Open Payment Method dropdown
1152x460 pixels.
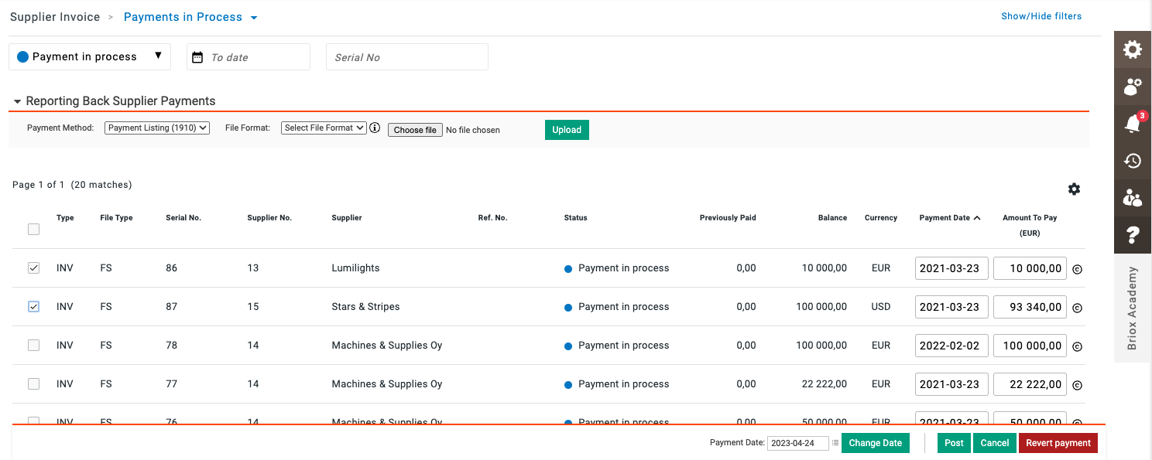coord(157,128)
